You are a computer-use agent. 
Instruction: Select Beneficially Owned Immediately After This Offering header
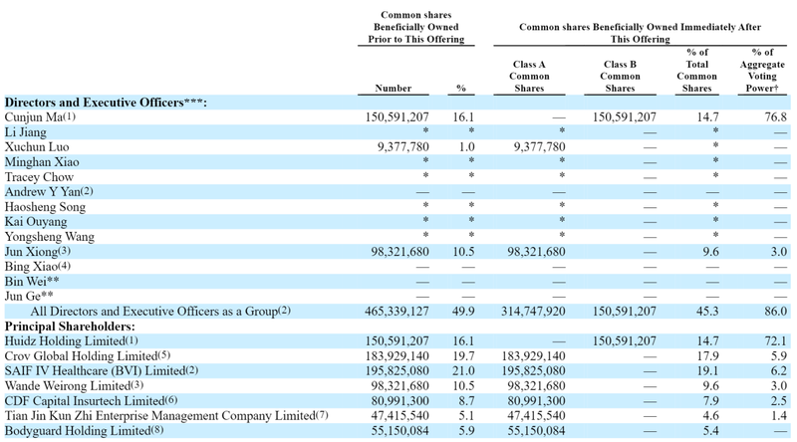tap(640, 33)
